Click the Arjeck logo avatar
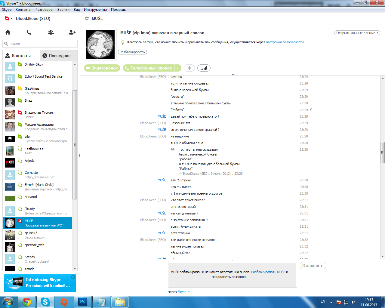 point(10,163)
